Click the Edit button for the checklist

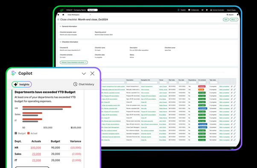[226, 20]
